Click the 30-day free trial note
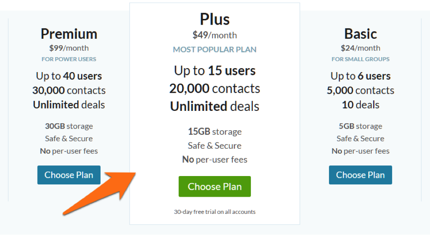430x235 pixels. point(215,212)
